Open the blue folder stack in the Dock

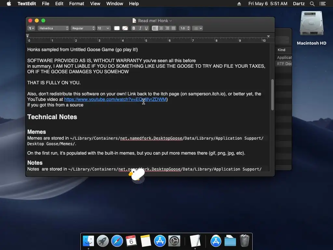230,241
